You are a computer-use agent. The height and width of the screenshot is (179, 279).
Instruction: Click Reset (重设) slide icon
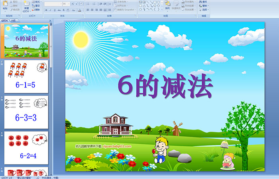click(x=33, y=6)
